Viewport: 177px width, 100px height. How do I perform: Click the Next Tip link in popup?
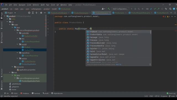[118, 64]
